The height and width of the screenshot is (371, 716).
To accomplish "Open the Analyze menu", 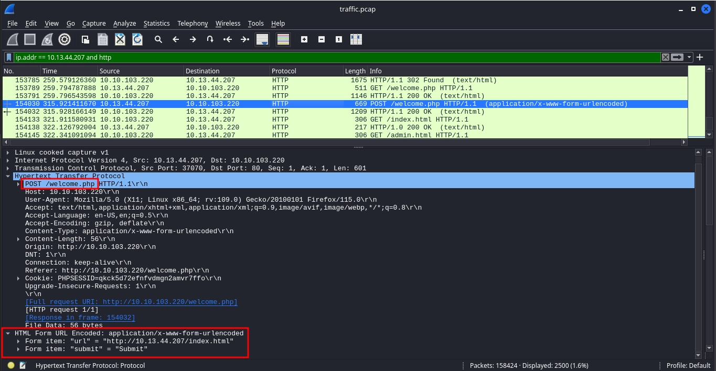I will click(x=124, y=23).
